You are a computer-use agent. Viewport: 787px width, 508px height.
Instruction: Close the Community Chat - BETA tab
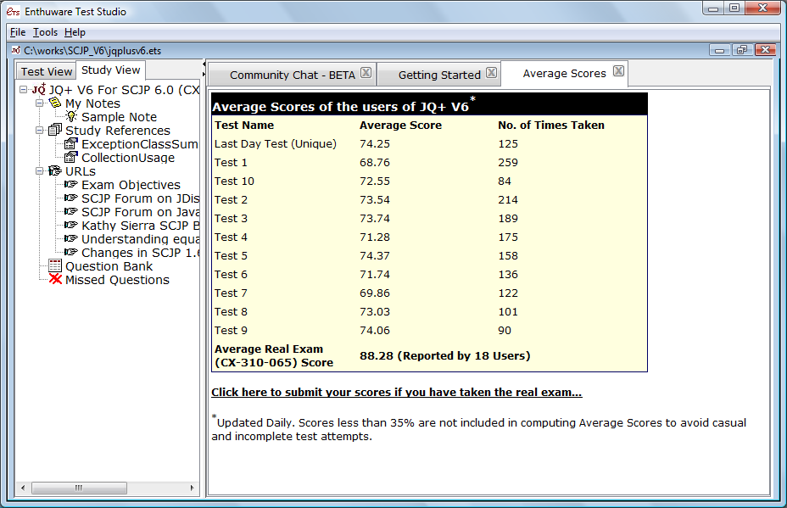pos(366,72)
